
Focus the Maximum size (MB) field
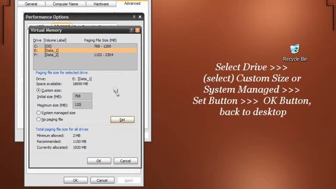coord(82,105)
